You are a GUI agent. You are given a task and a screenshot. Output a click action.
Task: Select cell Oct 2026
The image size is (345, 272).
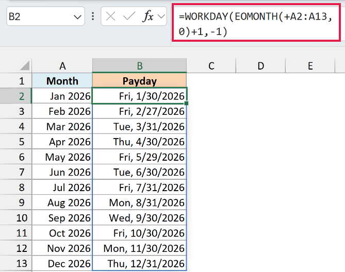pyautogui.click(x=62, y=233)
